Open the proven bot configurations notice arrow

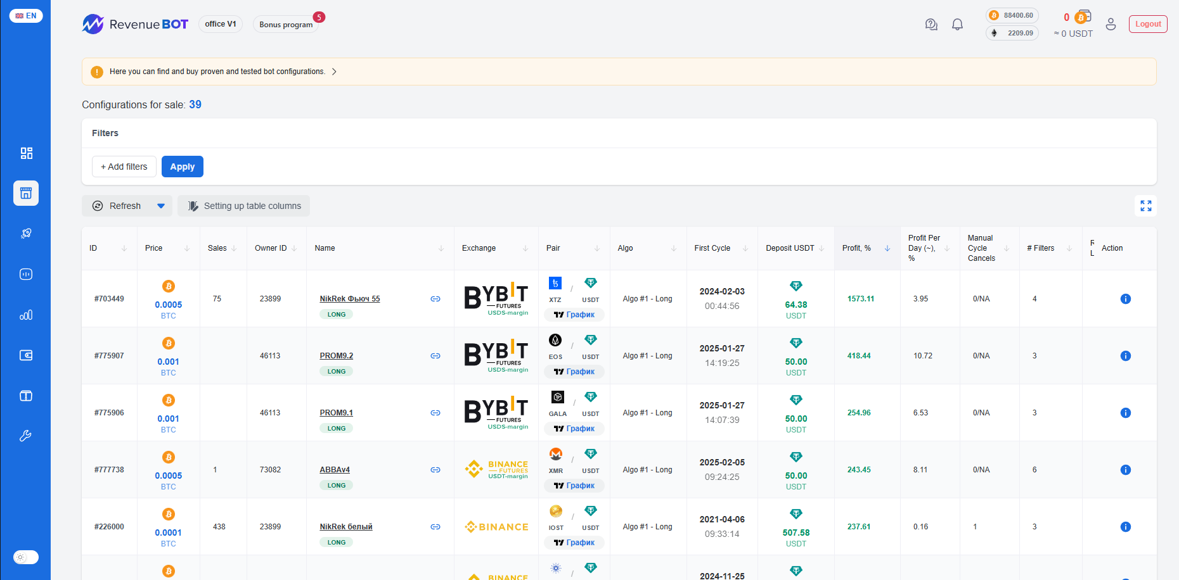click(334, 72)
